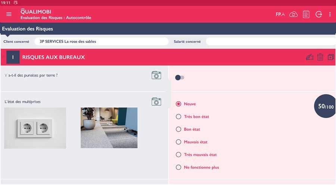
Task: Open the office carpet photo thumbnail
Action: tap(109, 128)
